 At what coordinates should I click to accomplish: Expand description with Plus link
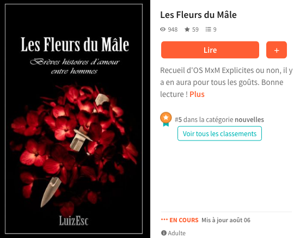pos(197,94)
